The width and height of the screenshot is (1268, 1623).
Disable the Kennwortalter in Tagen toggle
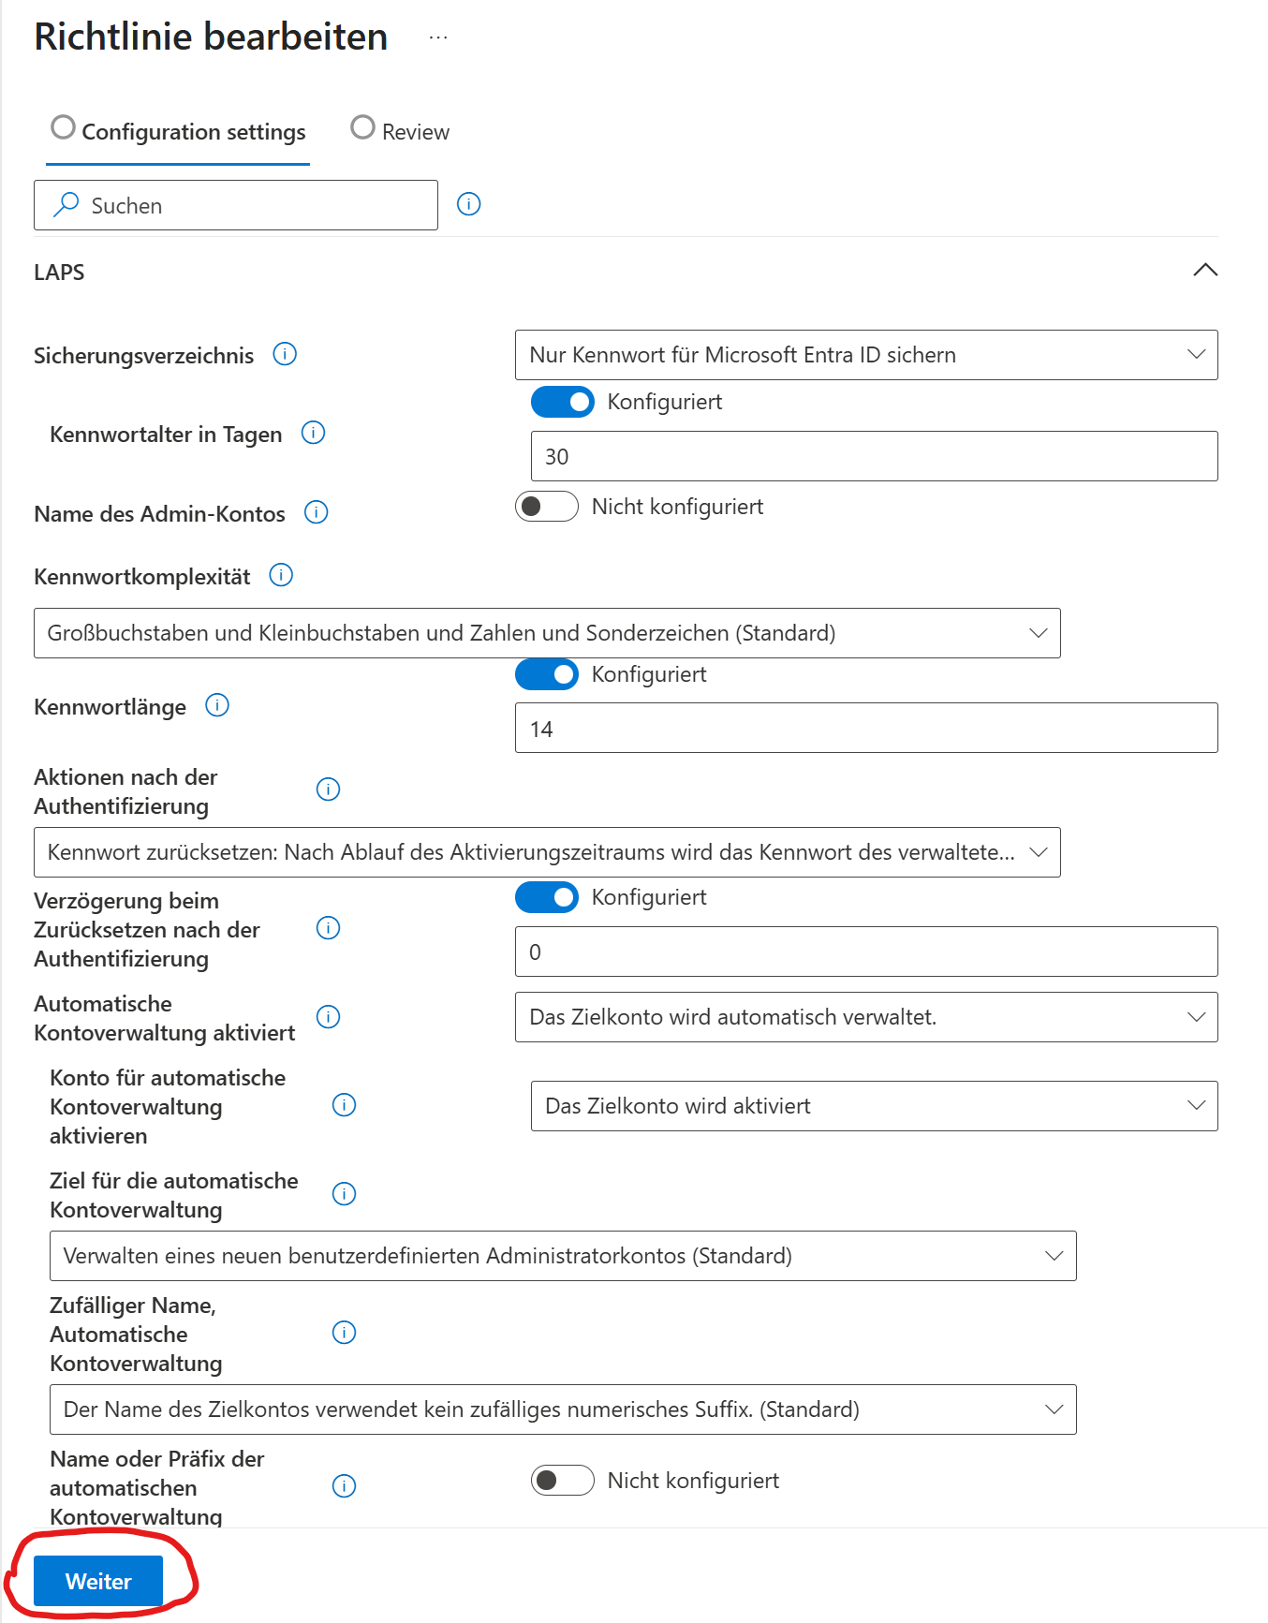[x=562, y=402]
